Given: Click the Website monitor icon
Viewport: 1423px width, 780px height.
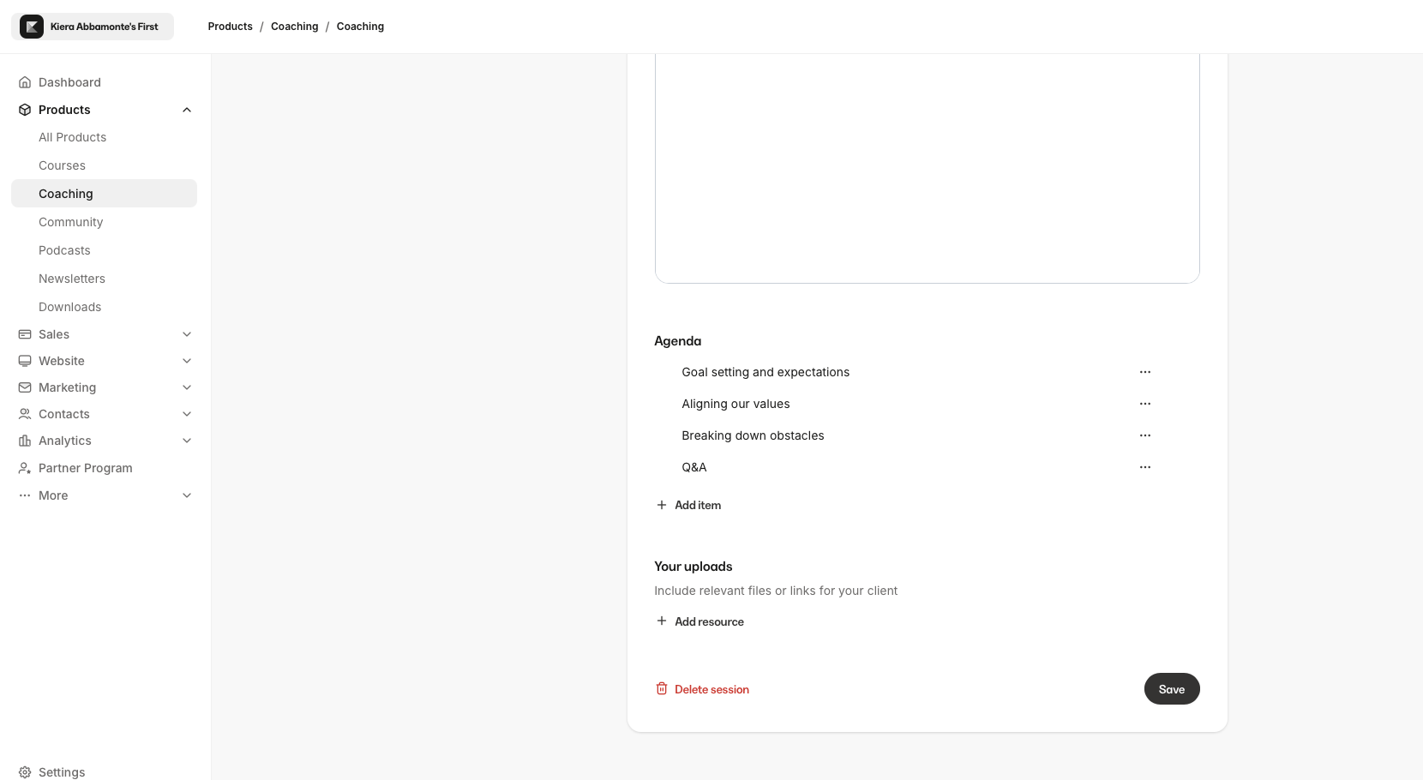Looking at the screenshot, I should 25,361.
